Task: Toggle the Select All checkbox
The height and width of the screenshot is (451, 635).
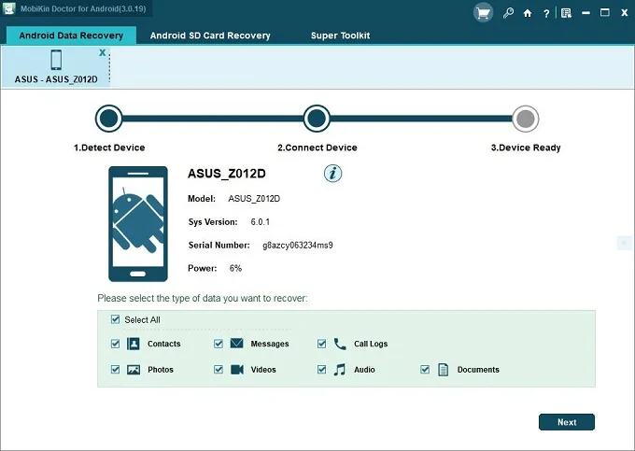Action: (x=116, y=319)
